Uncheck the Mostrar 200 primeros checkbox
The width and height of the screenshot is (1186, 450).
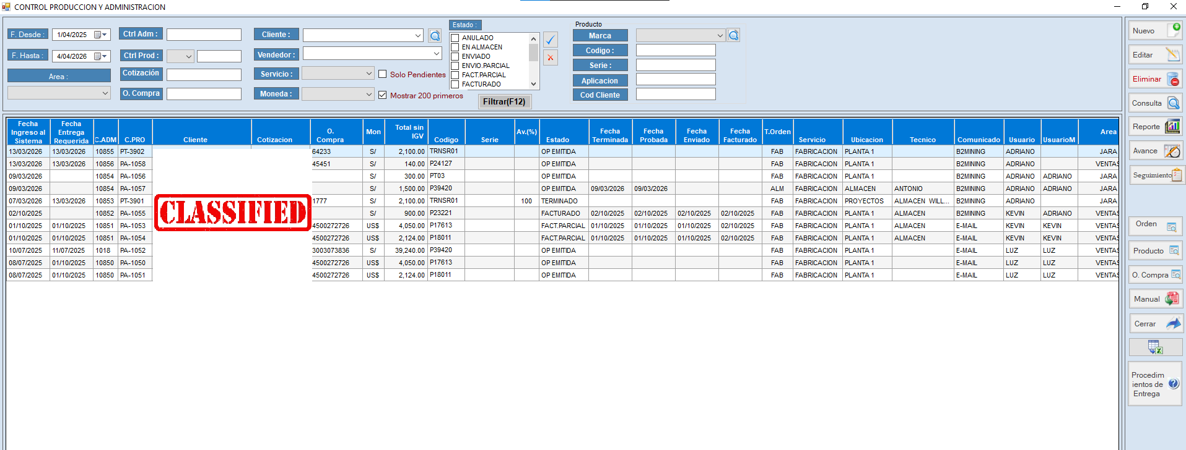[x=383, y=95]
